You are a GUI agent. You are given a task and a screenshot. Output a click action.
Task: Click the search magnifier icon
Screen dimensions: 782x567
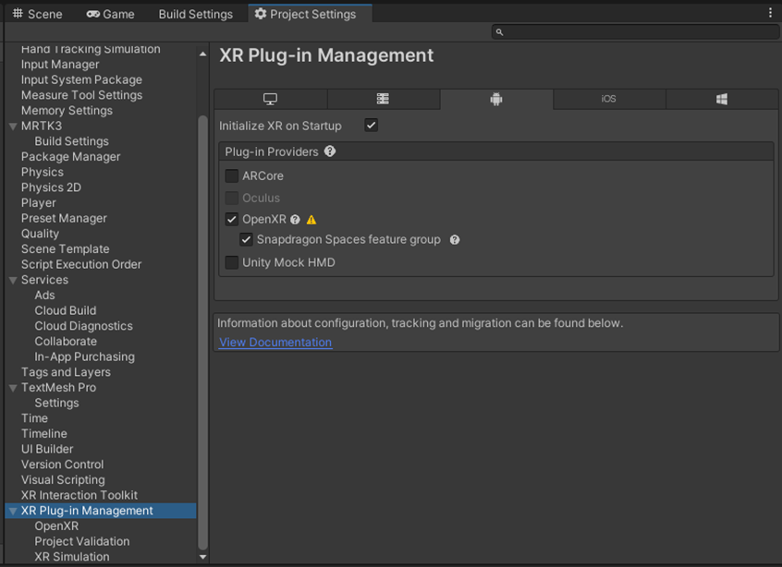click(x=499, y=32)
